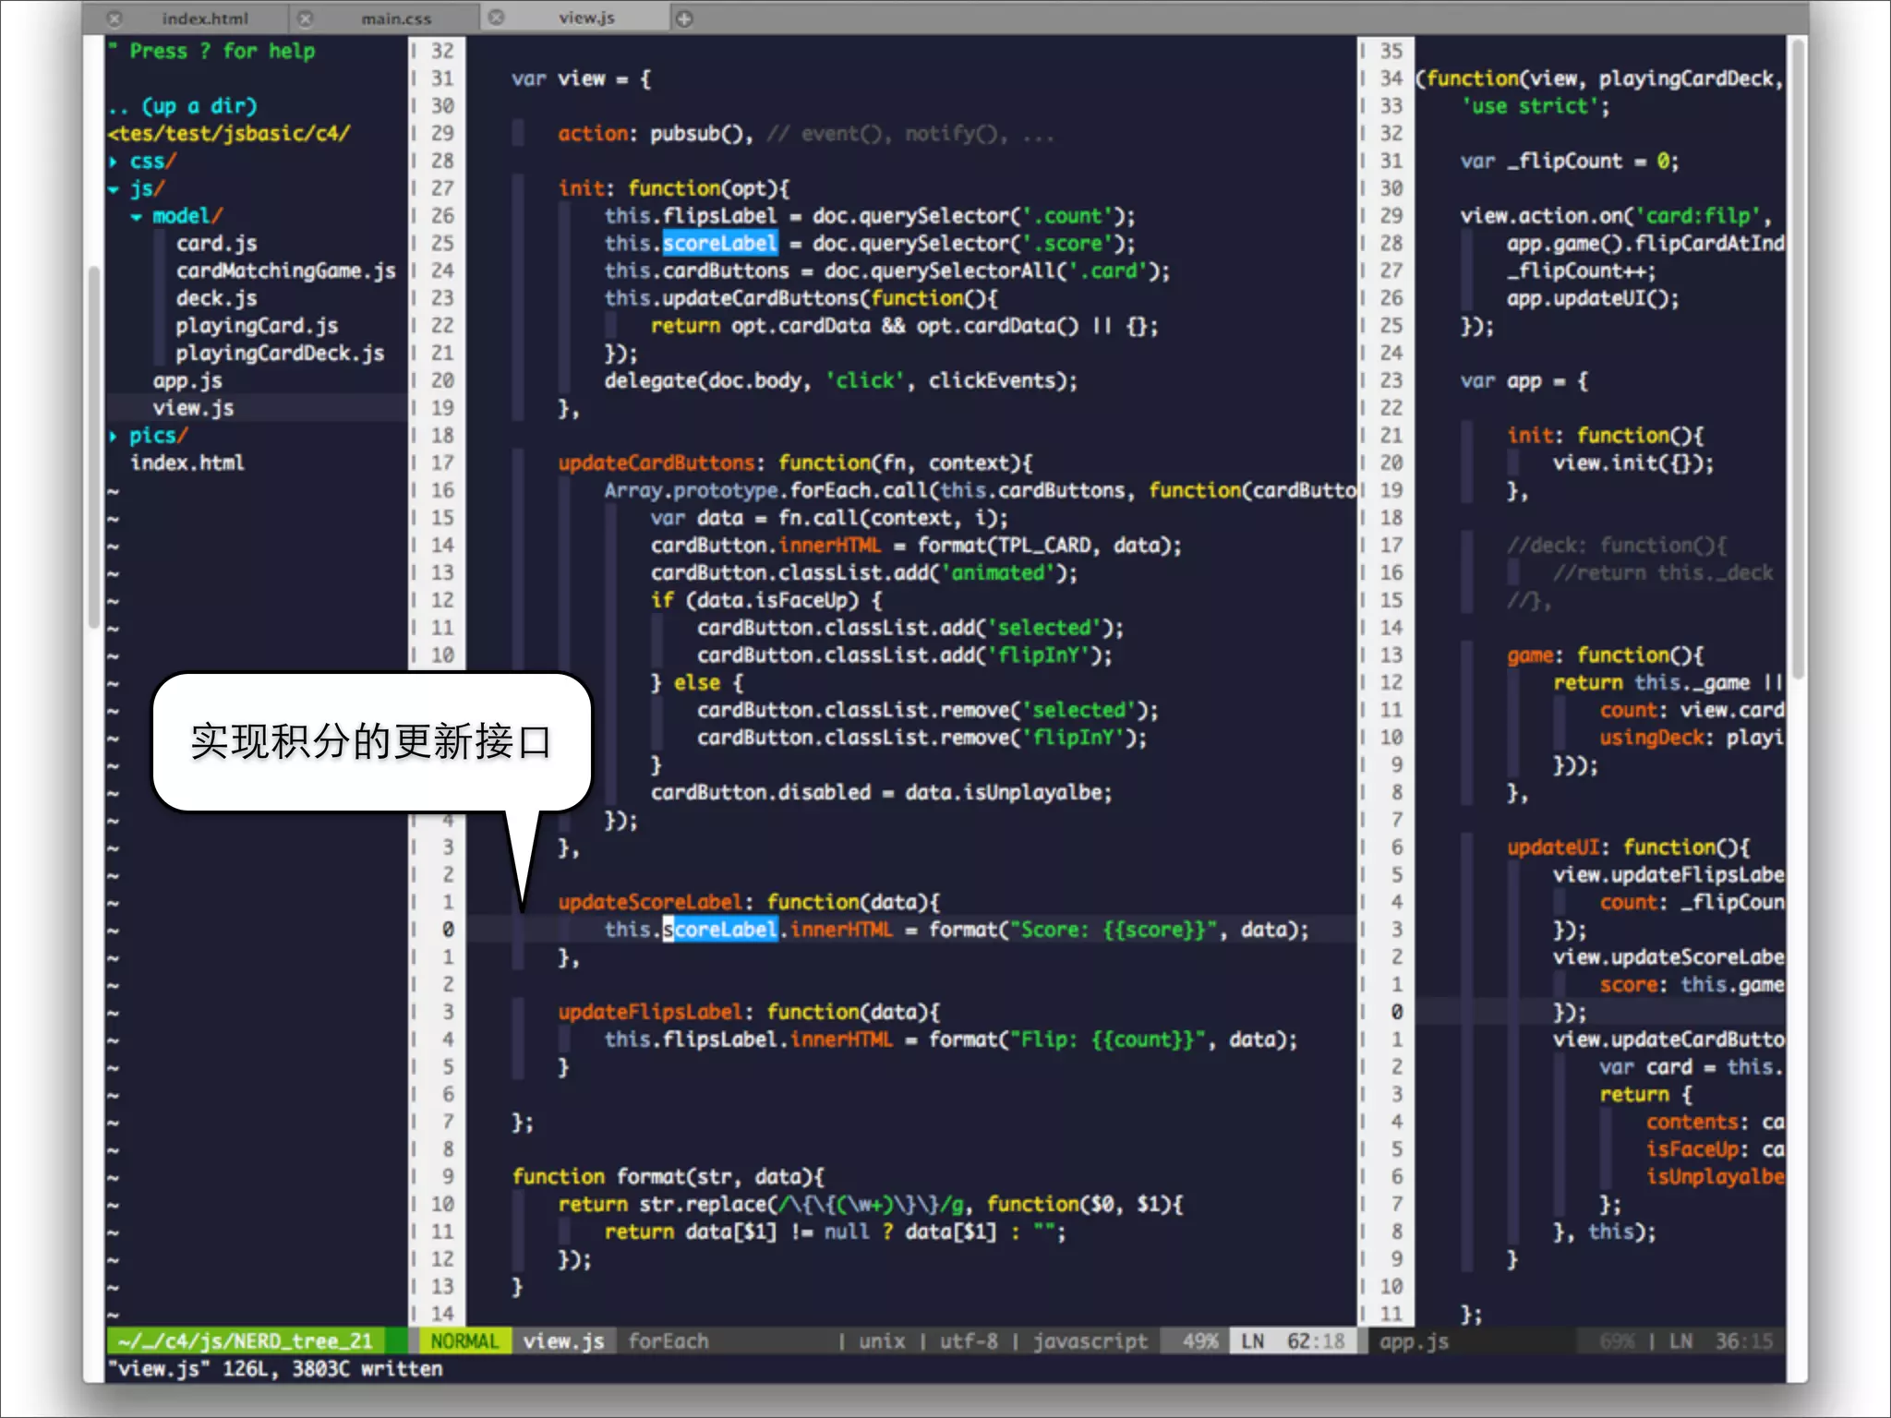This screenshot has width=1891, height=1418.
Task: Add a new tab with the plus icon
Action: (x=684, y=18)
